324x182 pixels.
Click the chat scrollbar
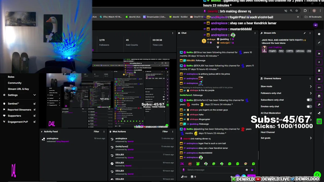pos(258,155)
